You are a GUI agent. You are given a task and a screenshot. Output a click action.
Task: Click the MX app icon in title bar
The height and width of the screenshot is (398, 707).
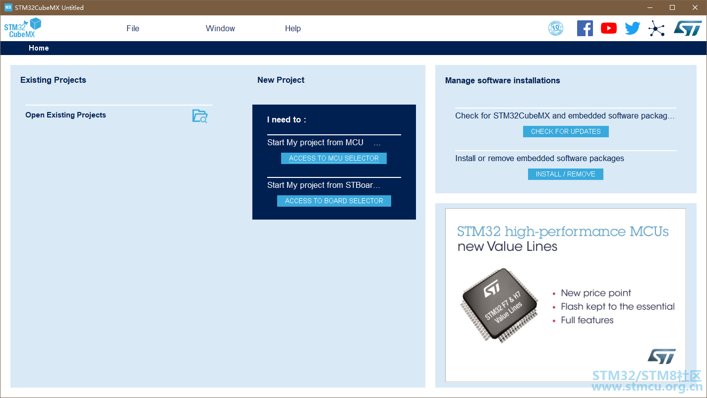click(8, 7)
